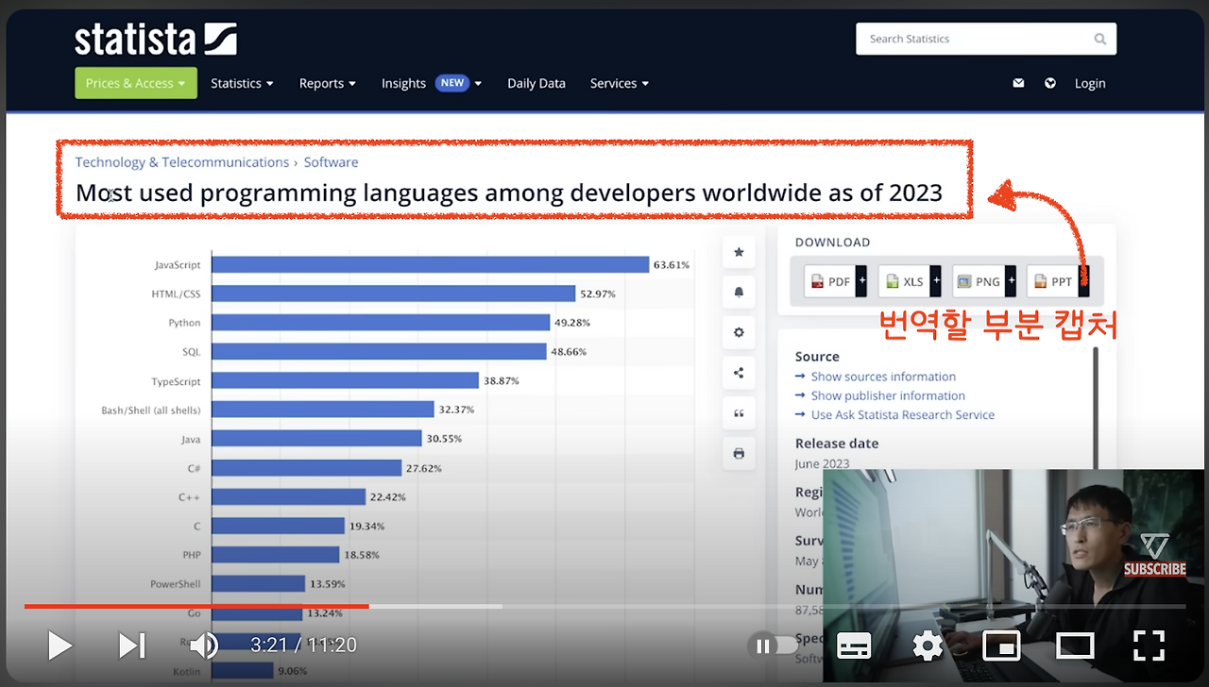Click the 19.34% value label
Viewport: 1209px width, 687px height.
(x=366, y=526)
